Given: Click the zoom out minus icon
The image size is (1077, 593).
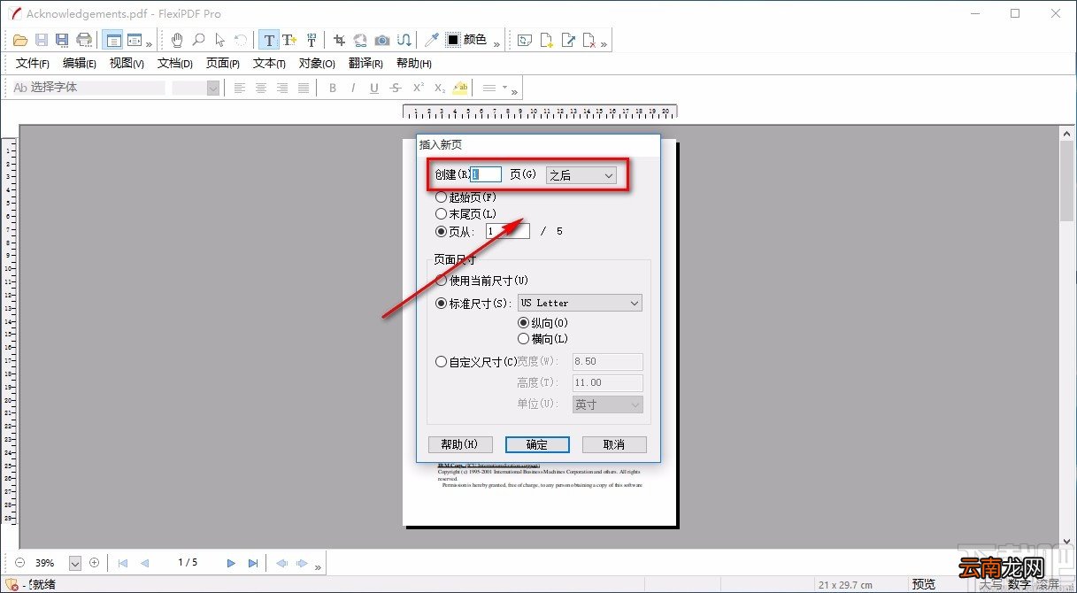Looking at the screenshot, I should pyautogui.click(x=20, y=562).
